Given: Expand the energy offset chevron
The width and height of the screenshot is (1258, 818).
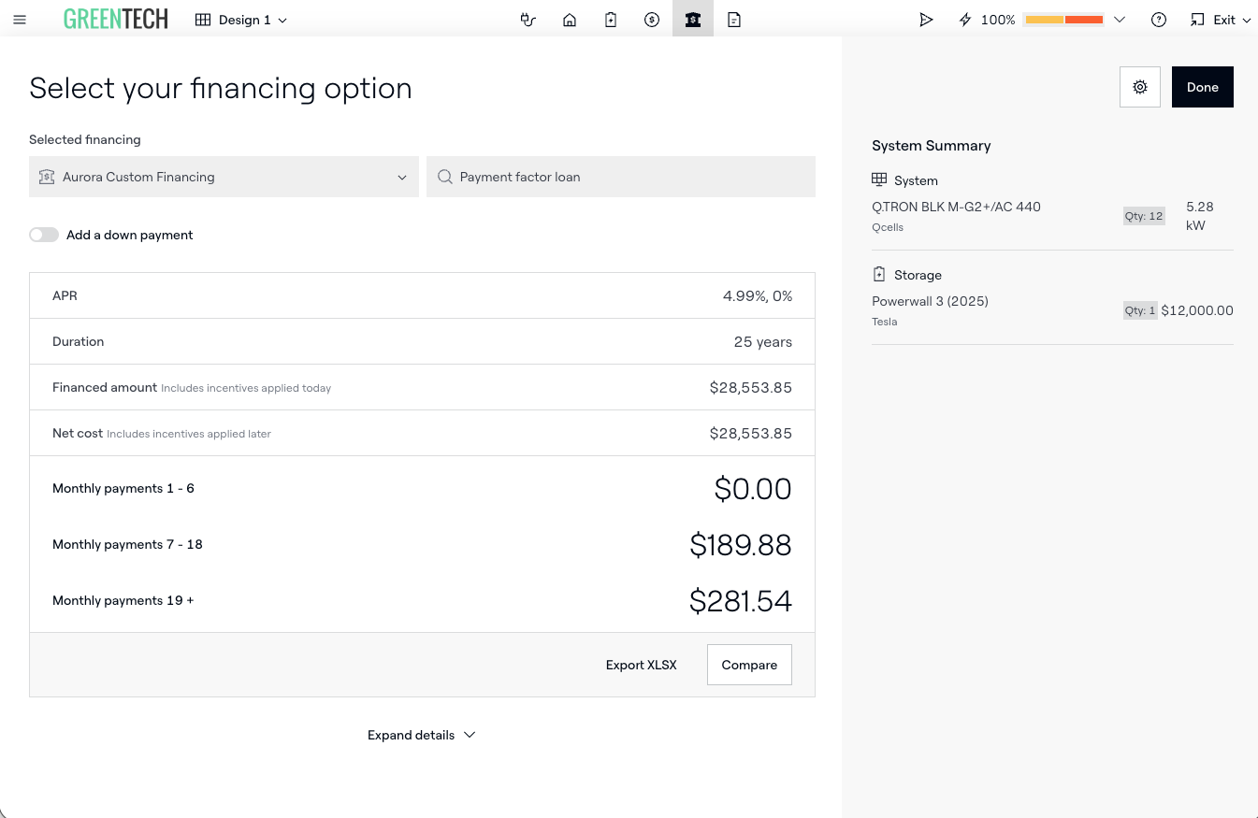Looking at the screenshot, I should tap(1120, 20).
